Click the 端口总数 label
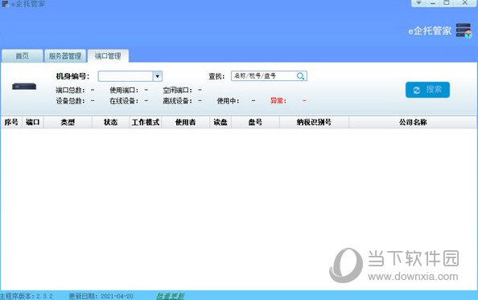478x300 pixels. (x=70, y=91)
